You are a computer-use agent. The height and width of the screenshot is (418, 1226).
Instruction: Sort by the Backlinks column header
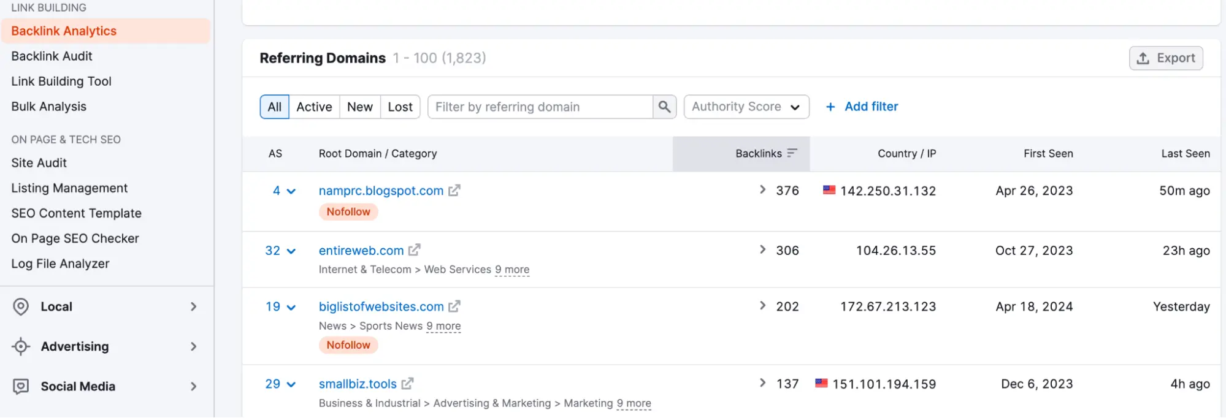pyautogui.click(x=741, y=153)
